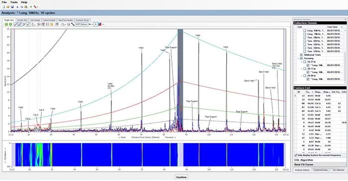Toggle Only display feature for current frequency
Viewport: 348px width, 181px height.
click(x=296, y=155)
